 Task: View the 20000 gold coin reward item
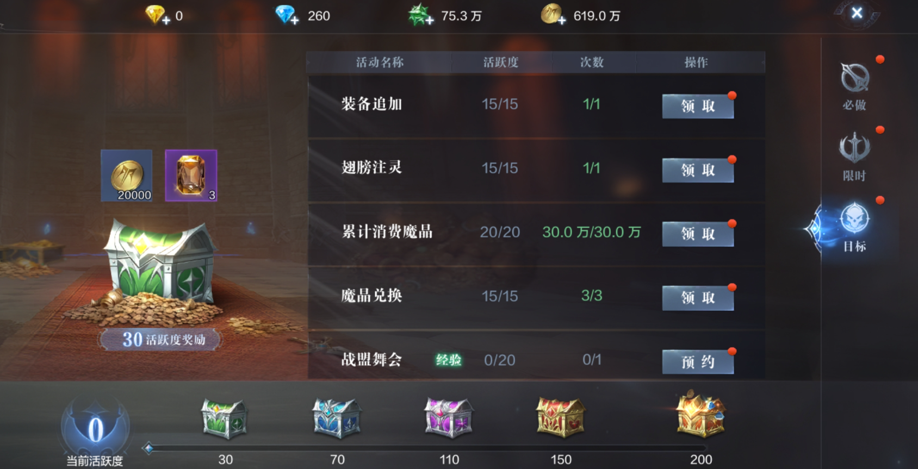click(x=127, y=176)
